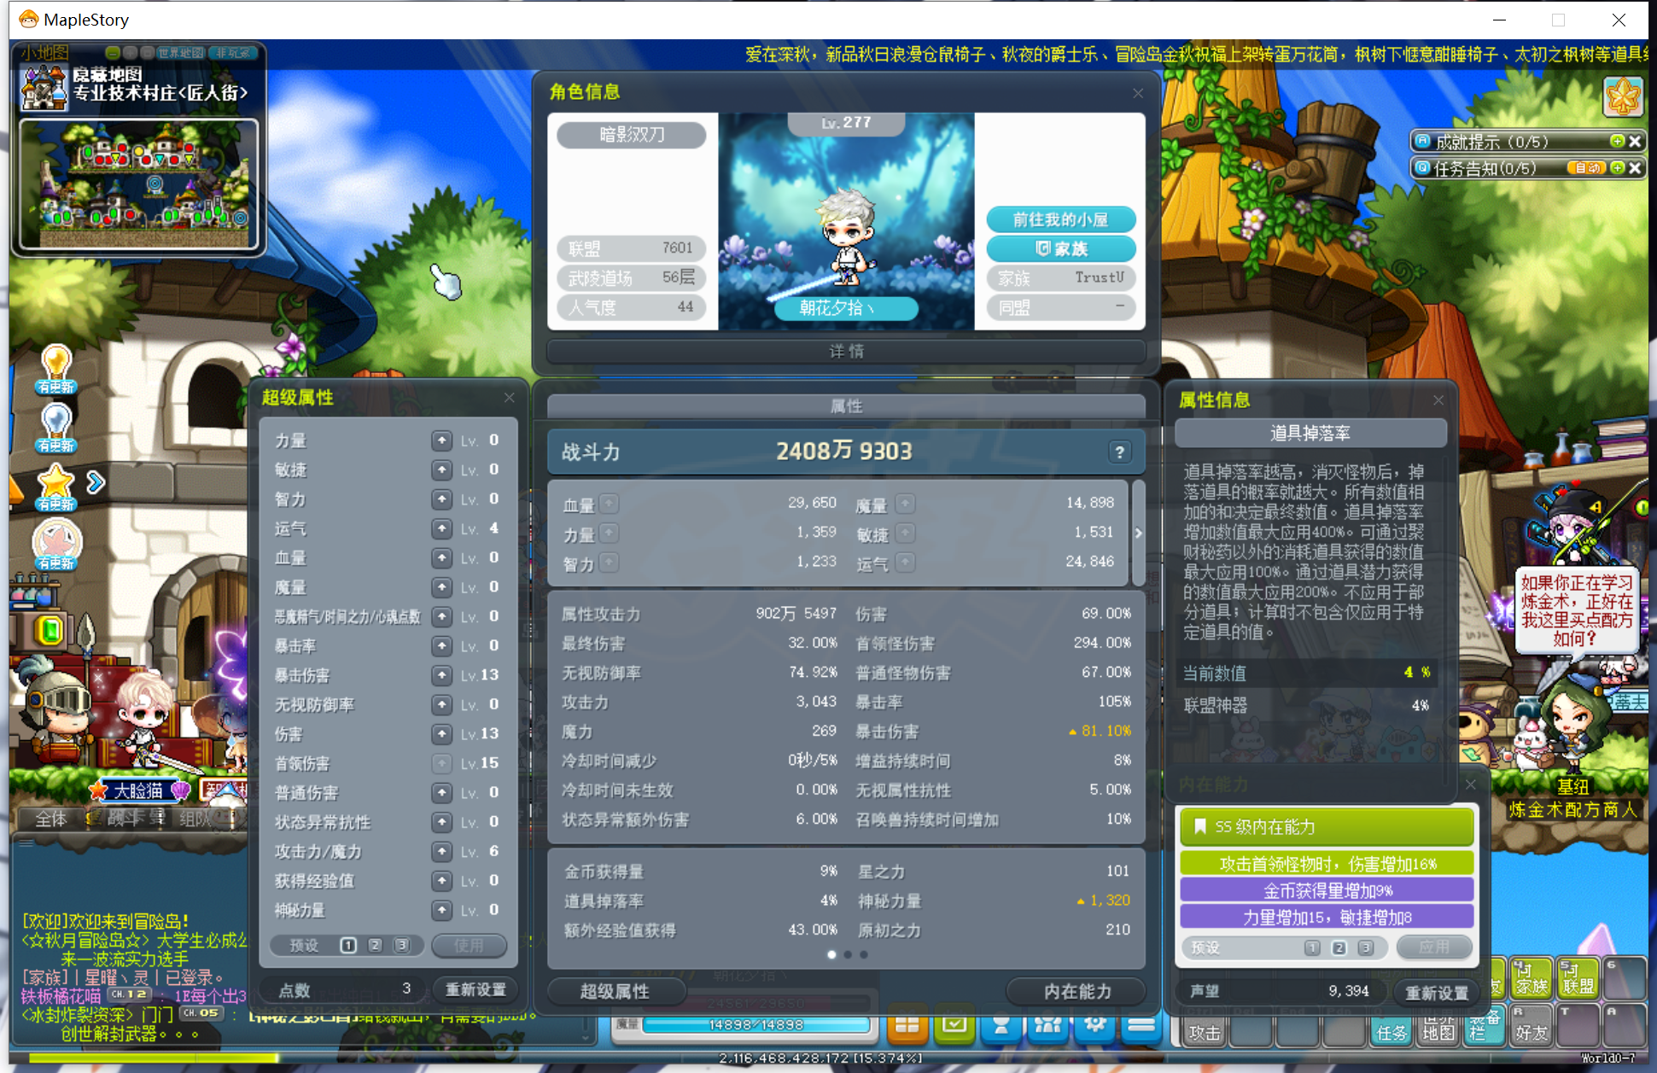Viewport: 1657px width, 1073px height.
Task: Expand 任务告知 with its plus icon
Action: [1617, 168]
